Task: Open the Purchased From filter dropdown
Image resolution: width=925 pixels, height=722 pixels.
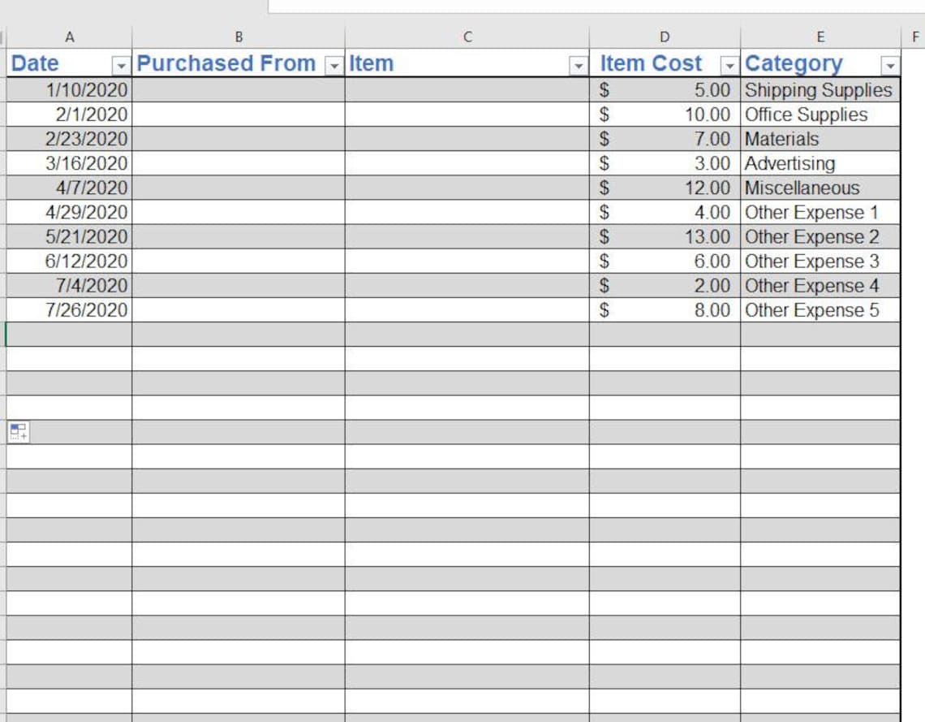Action: pos(333,63)
